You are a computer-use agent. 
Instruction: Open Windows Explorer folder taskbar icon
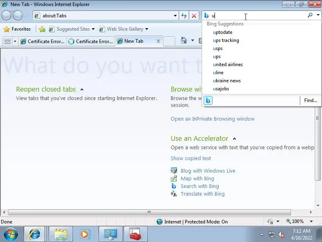click(x=61, y=234)
